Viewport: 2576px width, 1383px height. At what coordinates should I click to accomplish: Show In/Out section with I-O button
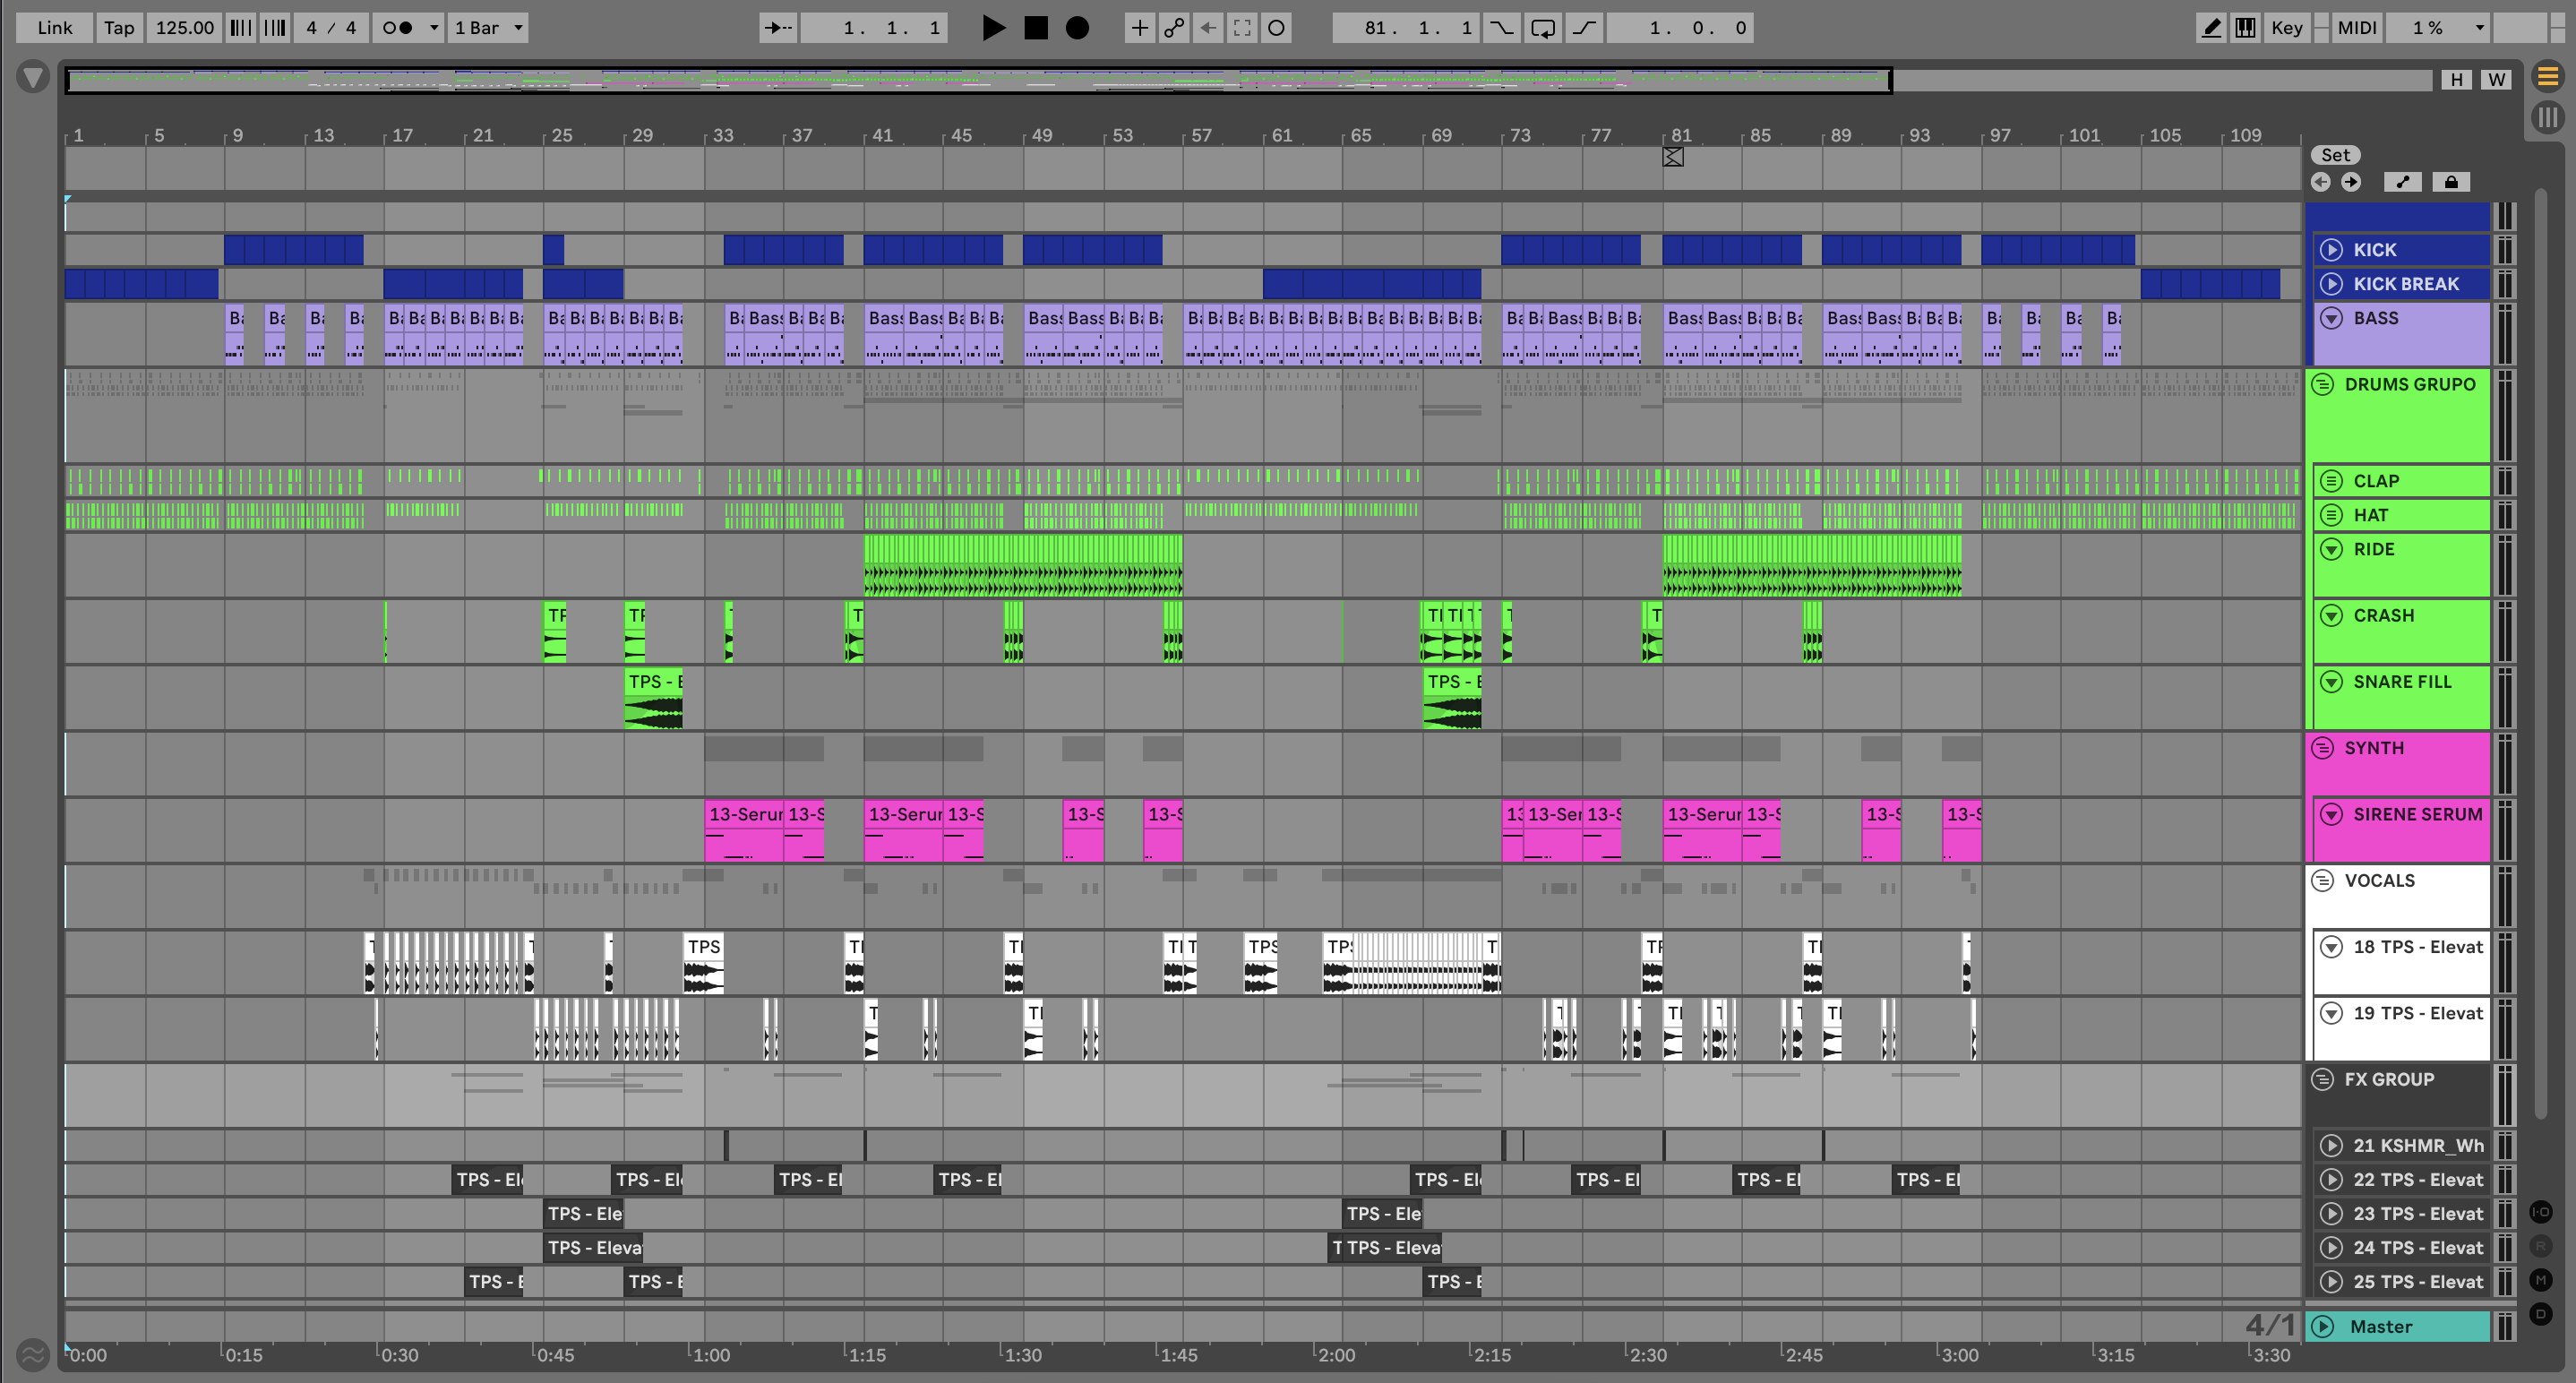point(2541,1212)
